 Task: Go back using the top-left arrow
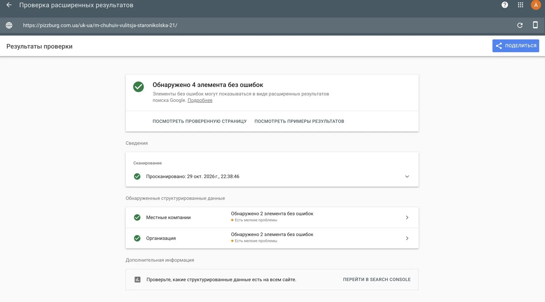pos(9,5)
